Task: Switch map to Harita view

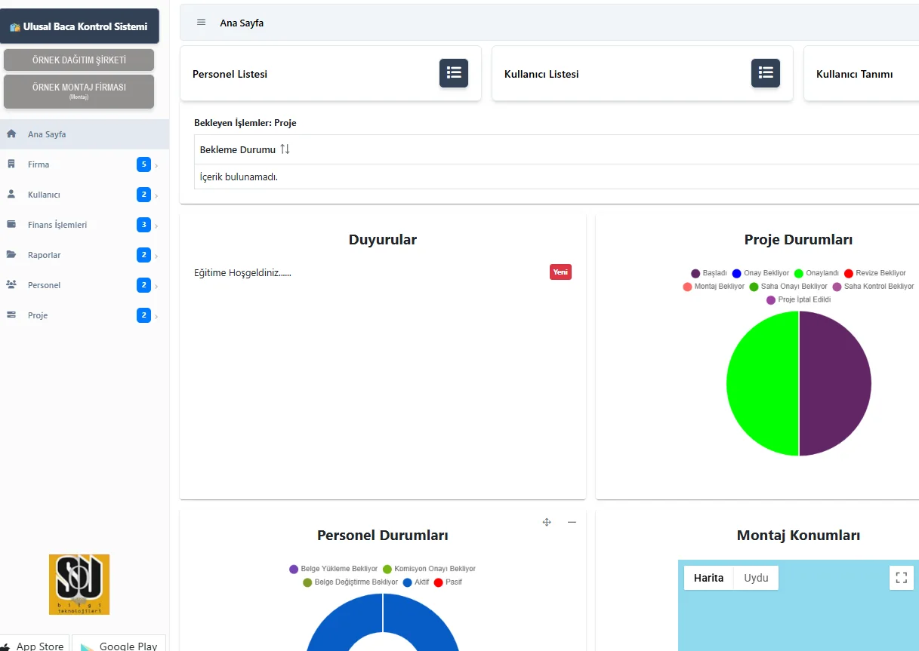Action: [708, 578]
